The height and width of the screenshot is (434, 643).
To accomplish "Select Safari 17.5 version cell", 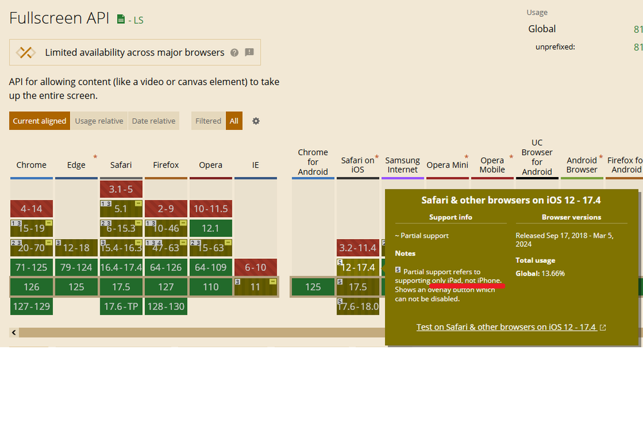I will point(121,287).
